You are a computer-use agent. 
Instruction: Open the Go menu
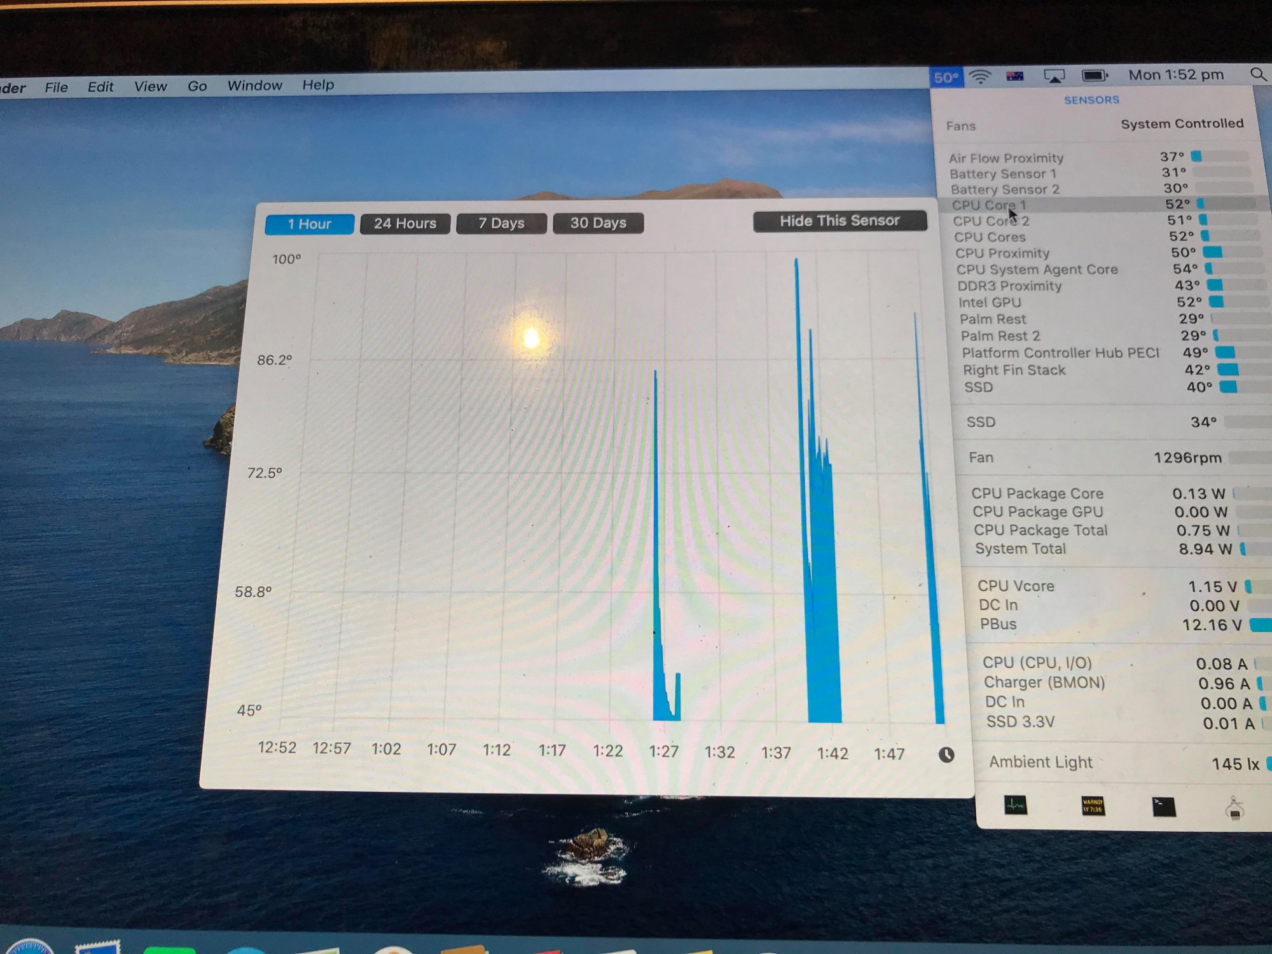[x=197, y=86]
